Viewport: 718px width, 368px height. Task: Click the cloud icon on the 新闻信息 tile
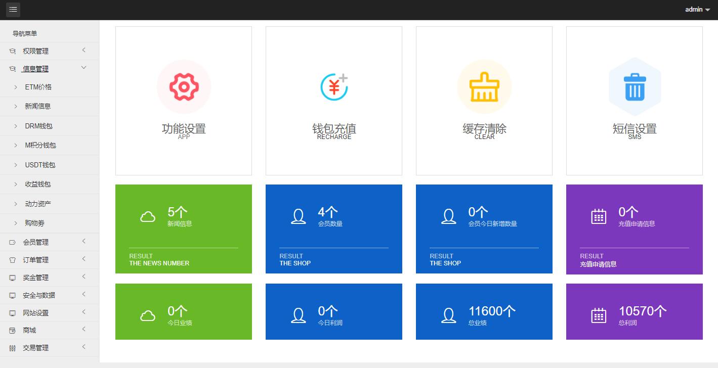[x=147, y=216]
